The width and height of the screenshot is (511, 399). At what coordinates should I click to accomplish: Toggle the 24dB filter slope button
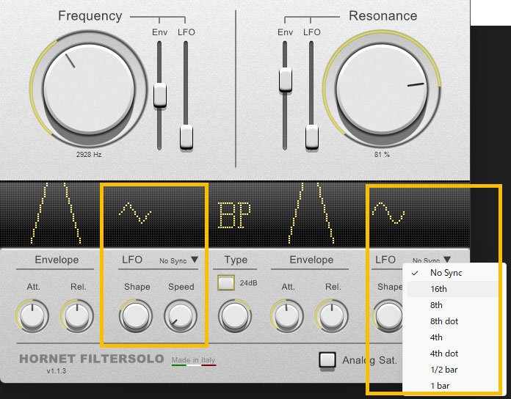(226, 282)
